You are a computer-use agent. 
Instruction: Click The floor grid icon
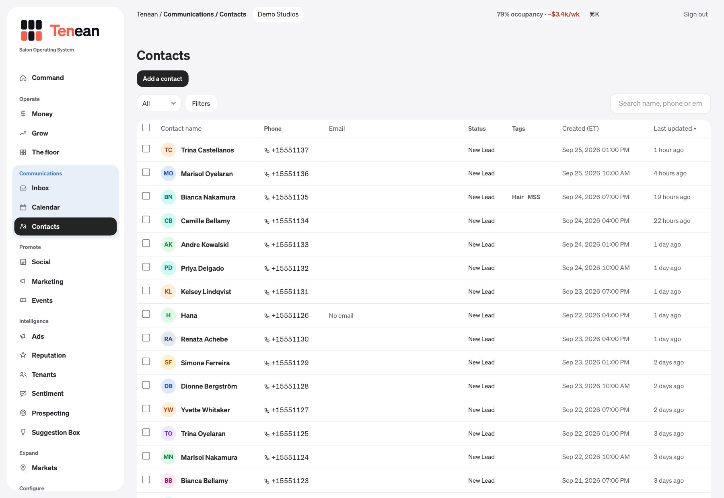[x=23, y=152]
